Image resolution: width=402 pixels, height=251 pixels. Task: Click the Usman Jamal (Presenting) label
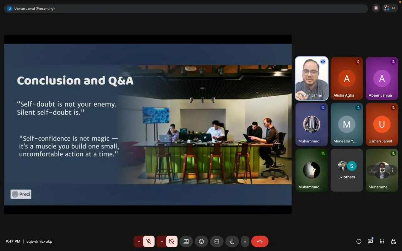click(35, 8)
